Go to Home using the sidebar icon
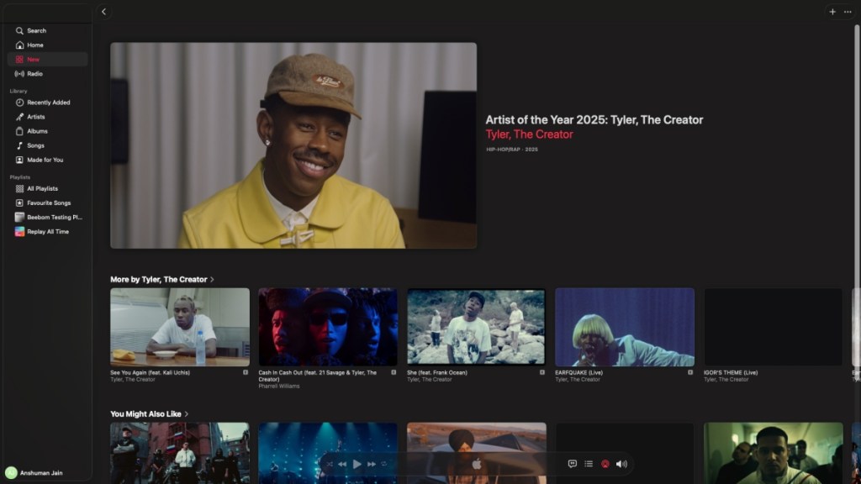 [31, 45]
